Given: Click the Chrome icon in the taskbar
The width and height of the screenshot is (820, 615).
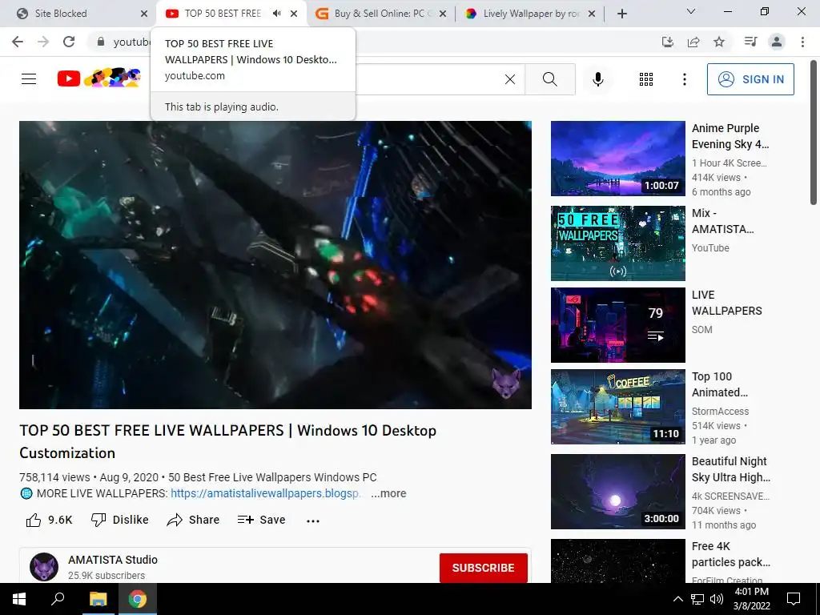Looking at the screenshot, I should 138,599.
